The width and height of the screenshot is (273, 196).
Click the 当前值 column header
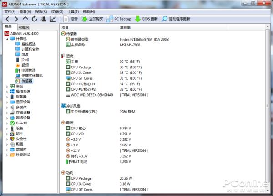pos(172,27)
